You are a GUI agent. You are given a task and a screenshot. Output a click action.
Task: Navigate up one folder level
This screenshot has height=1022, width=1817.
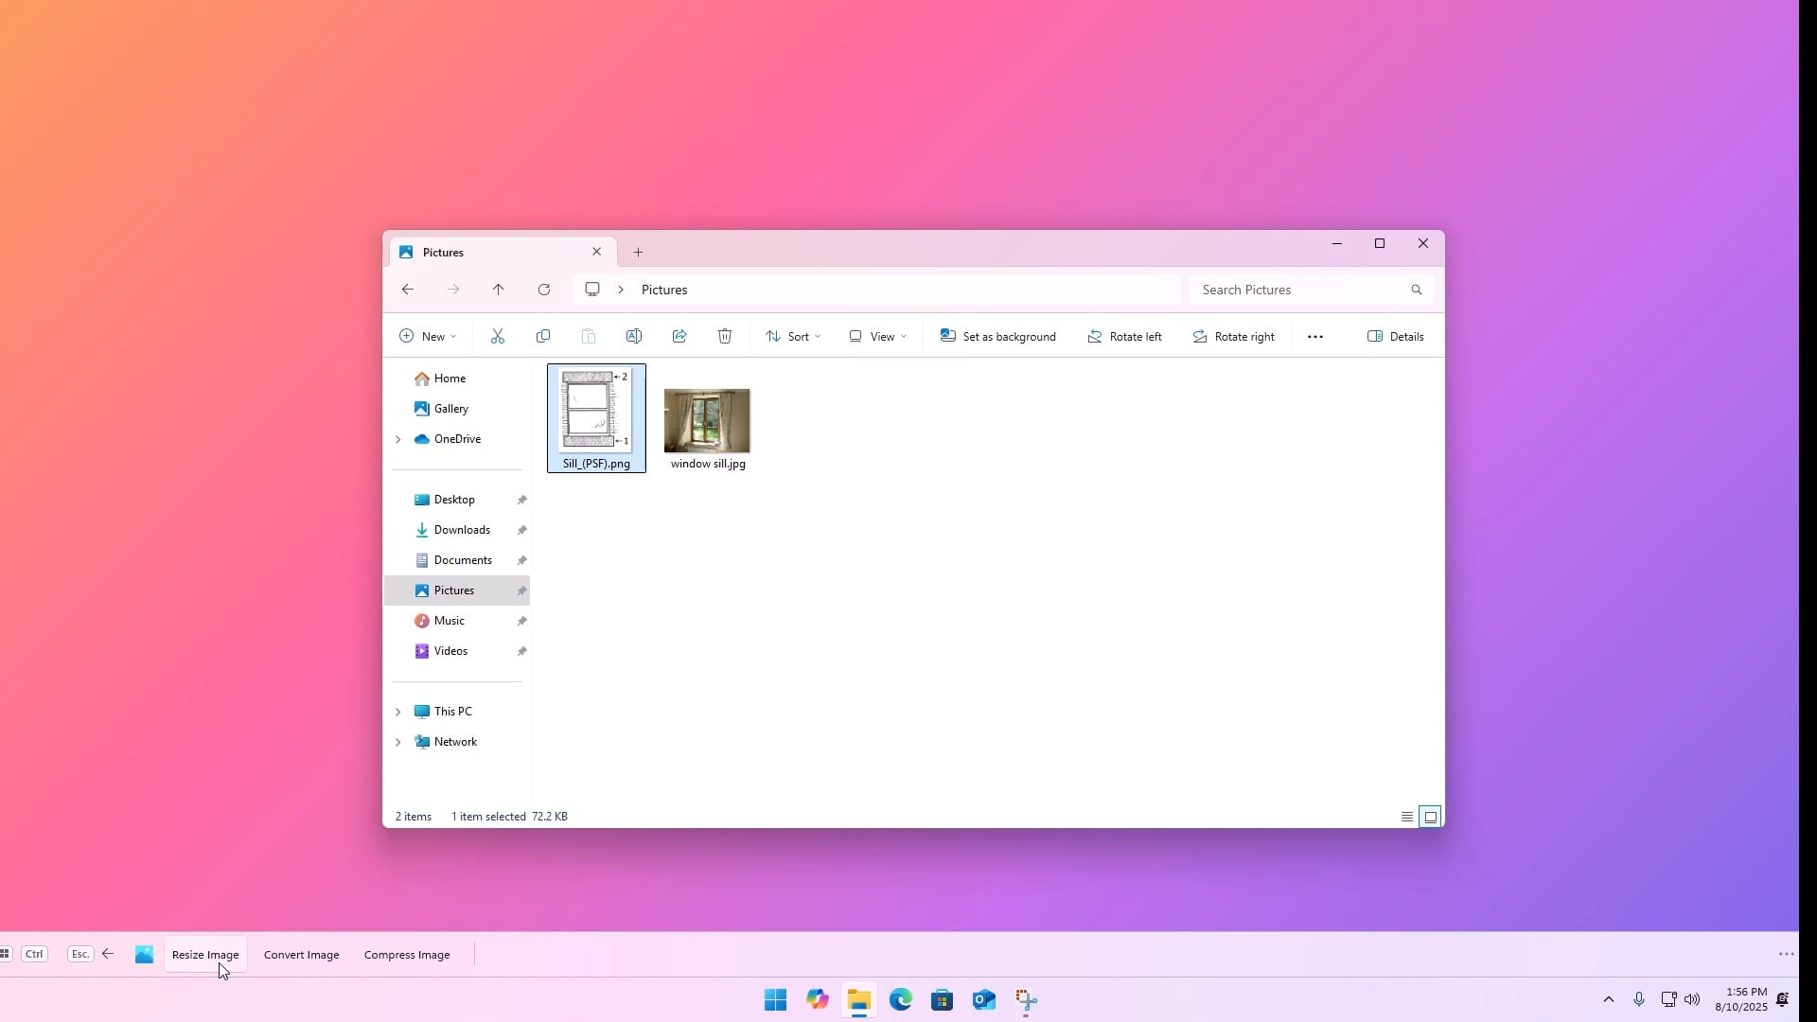(x=499, y=290)
